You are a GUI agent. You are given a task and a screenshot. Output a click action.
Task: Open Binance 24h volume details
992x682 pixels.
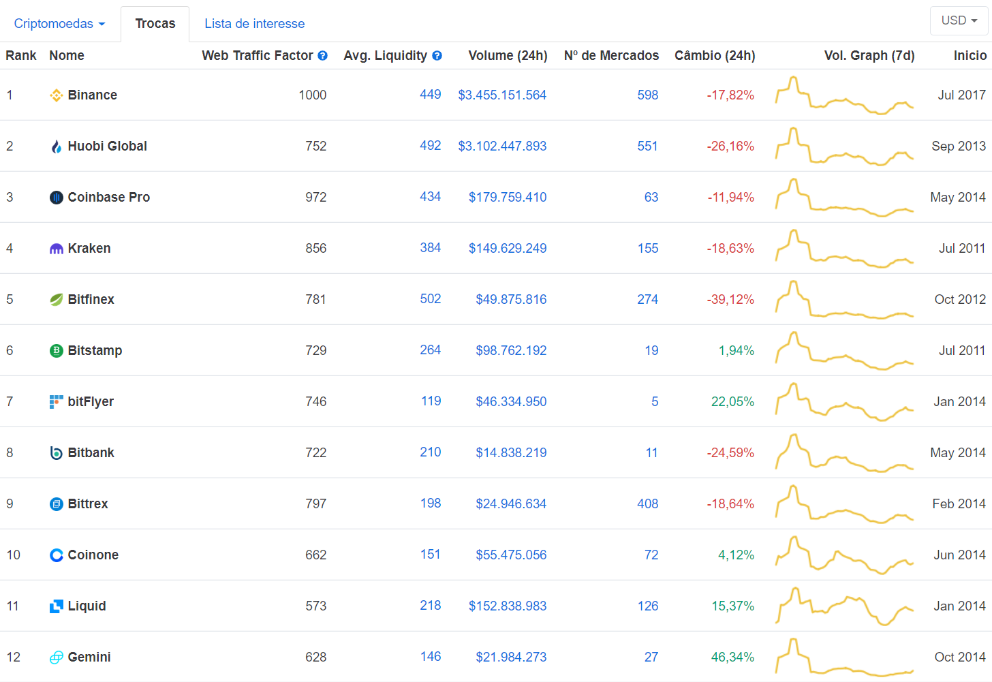(x=502, y=95)
